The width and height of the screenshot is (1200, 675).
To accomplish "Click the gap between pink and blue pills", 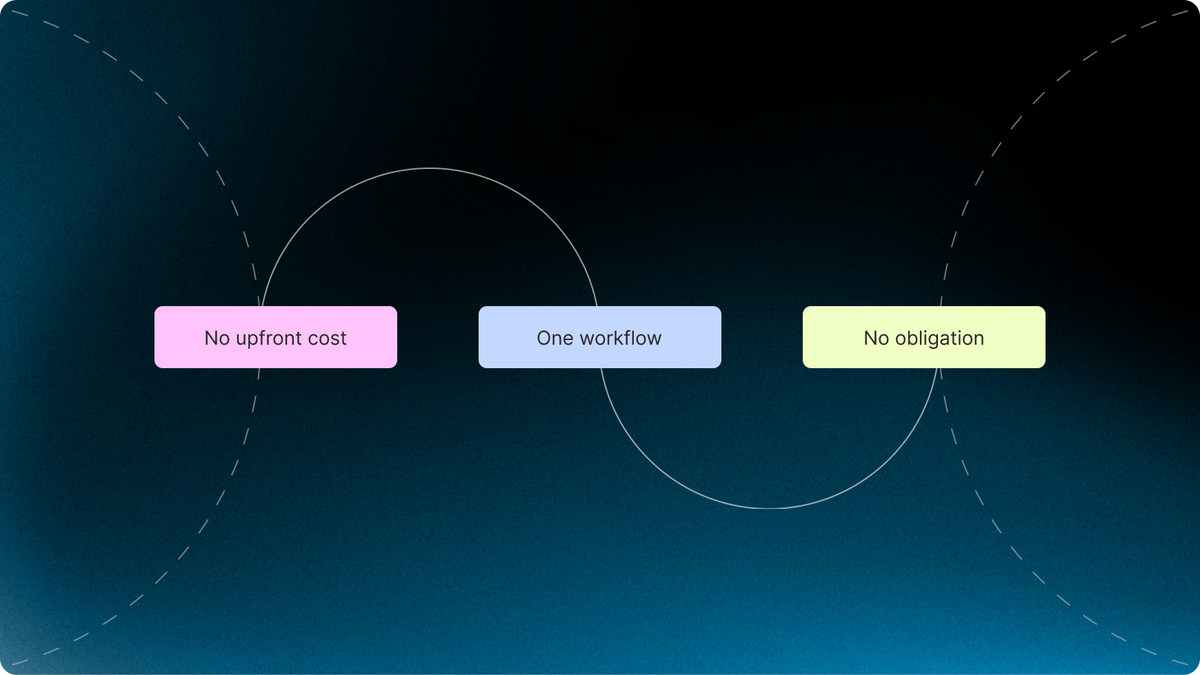I will tap(438, 337).
